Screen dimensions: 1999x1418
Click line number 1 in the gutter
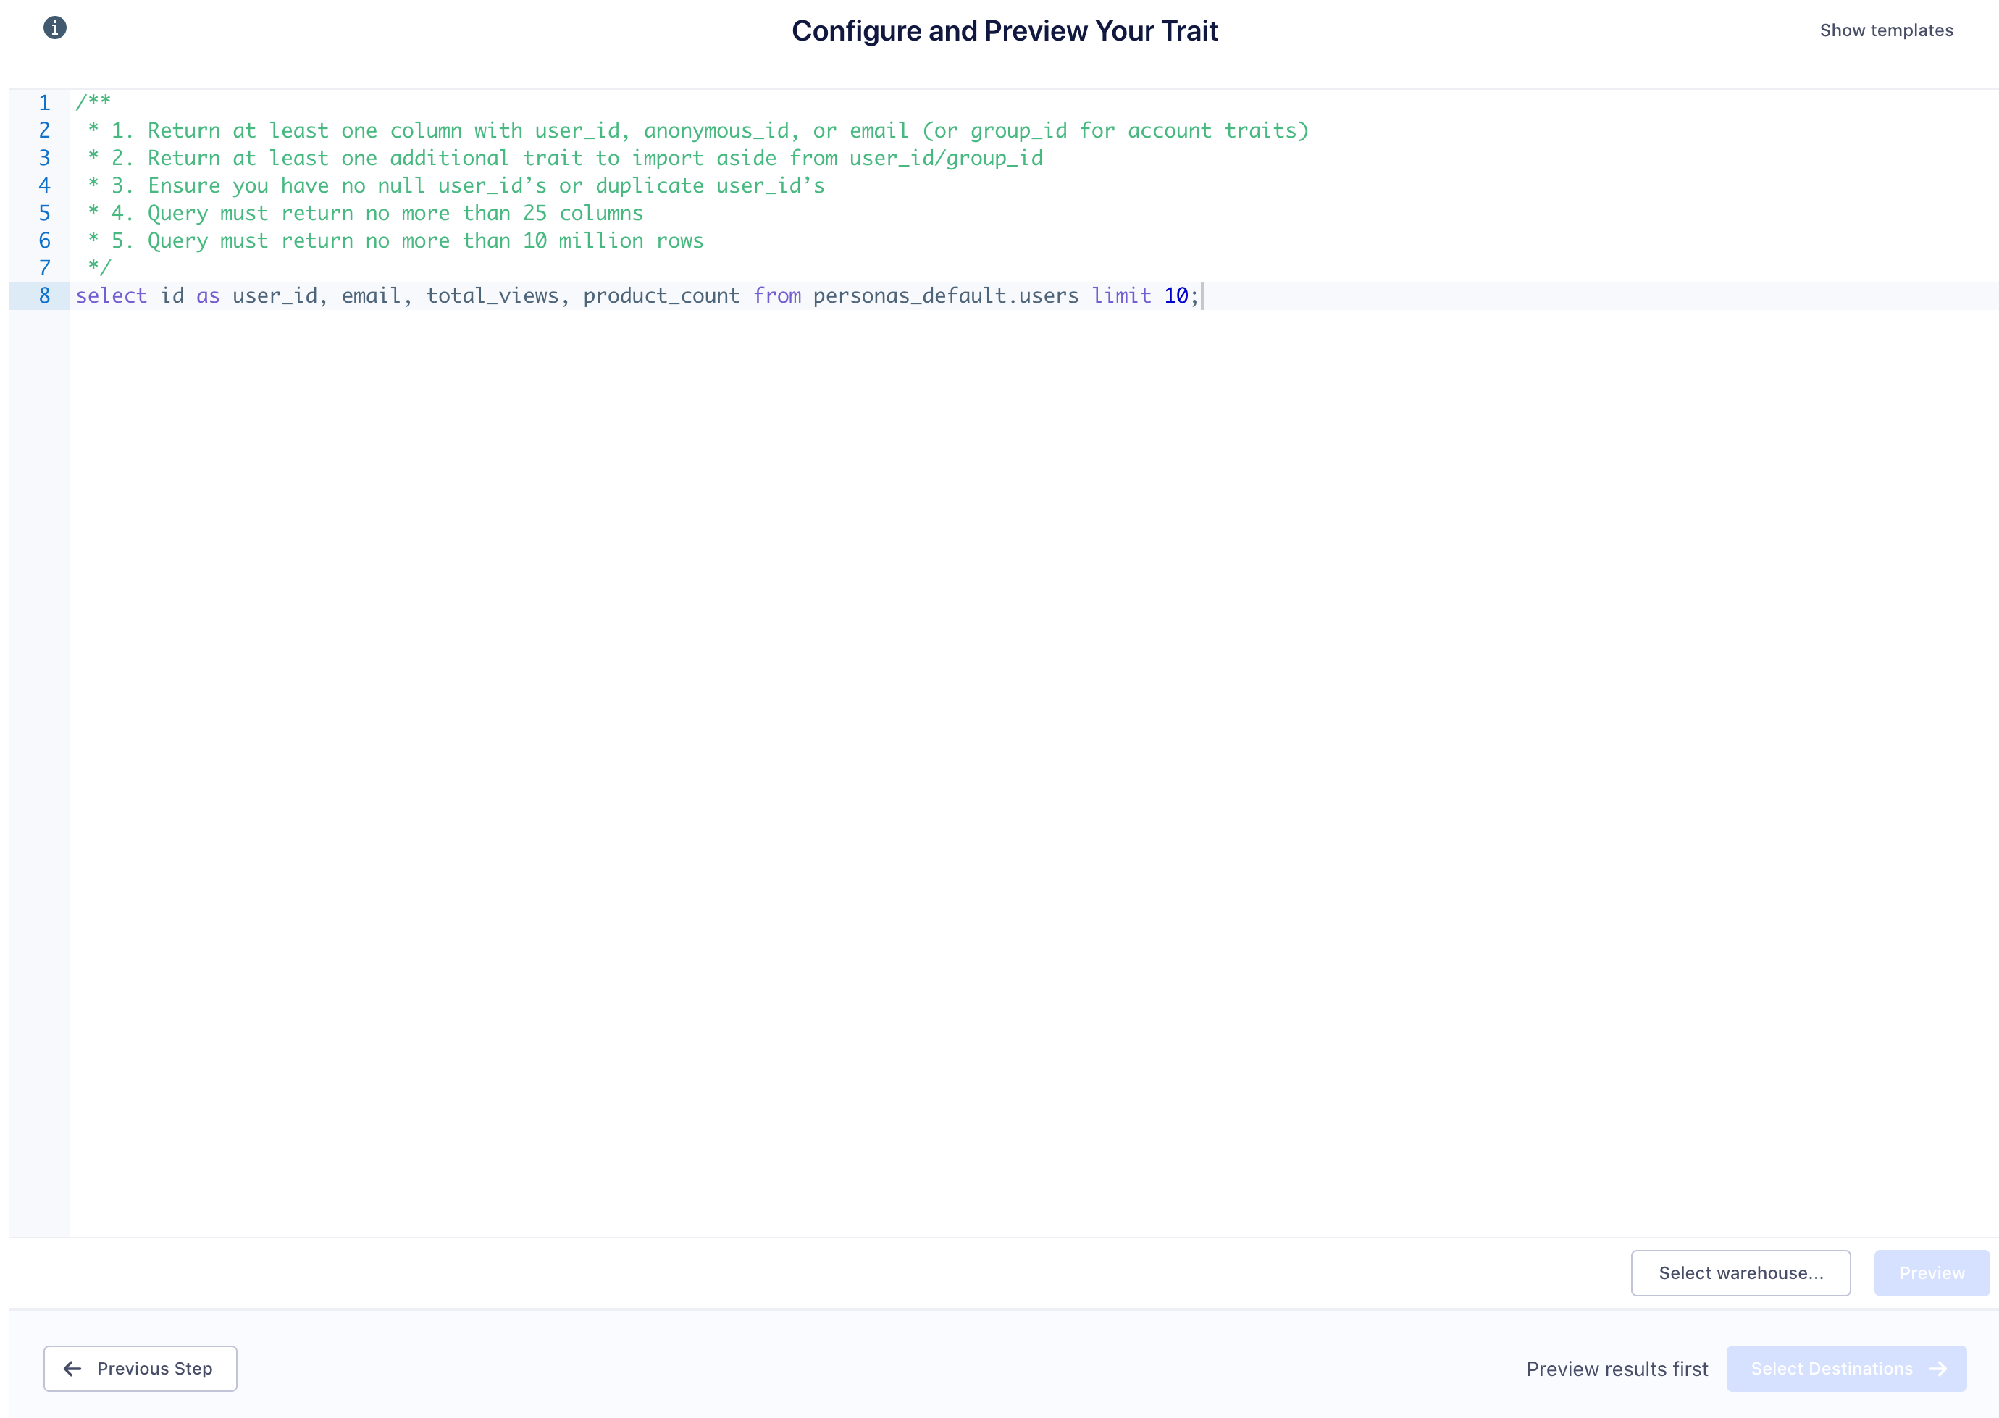(43, 101)
